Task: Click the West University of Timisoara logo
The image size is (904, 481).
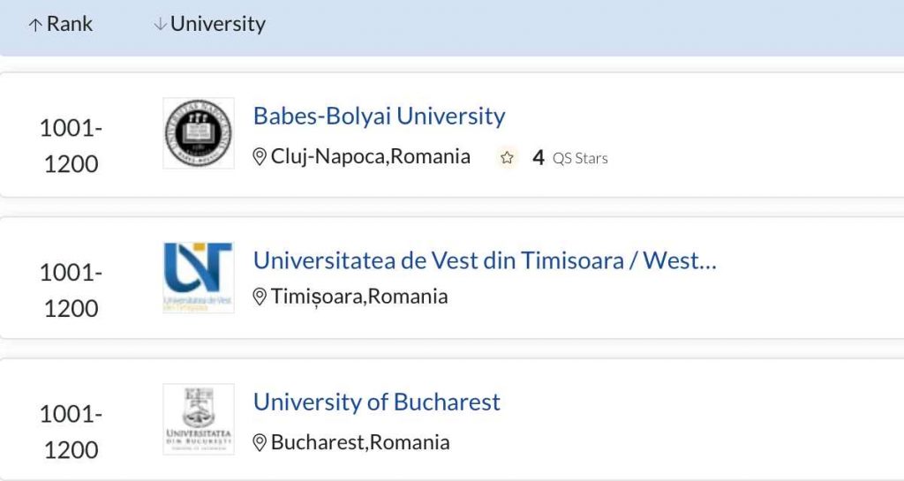Action: click(x=199, y=277)
